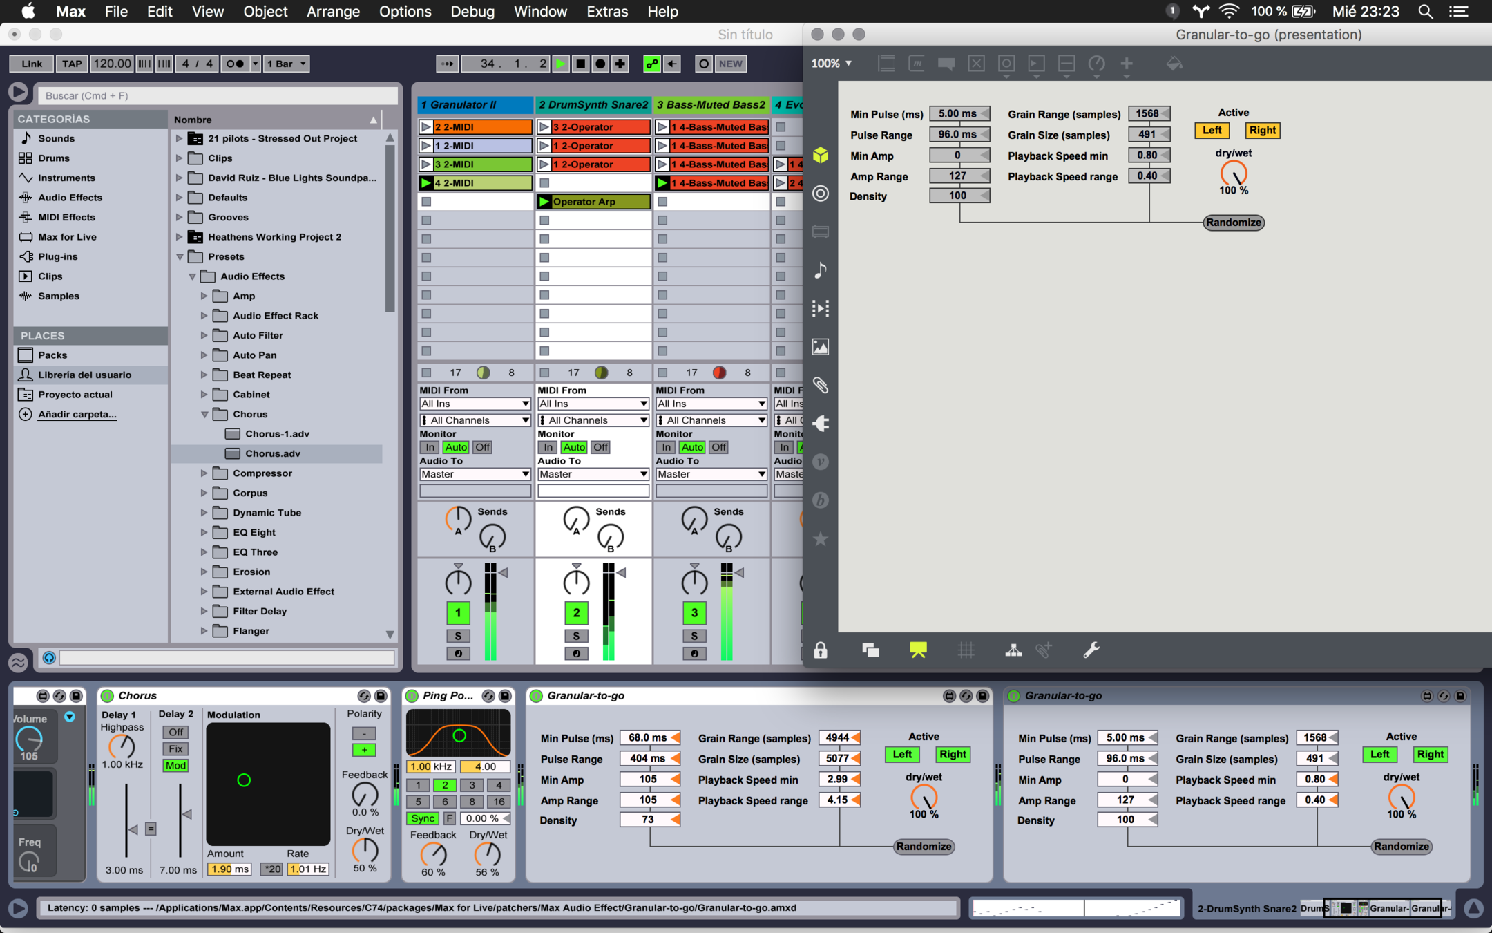The width and height of the screenshot is (1492, 933).
Task: Click the paperclip snippets icon
Action: [x=820, y=385]
